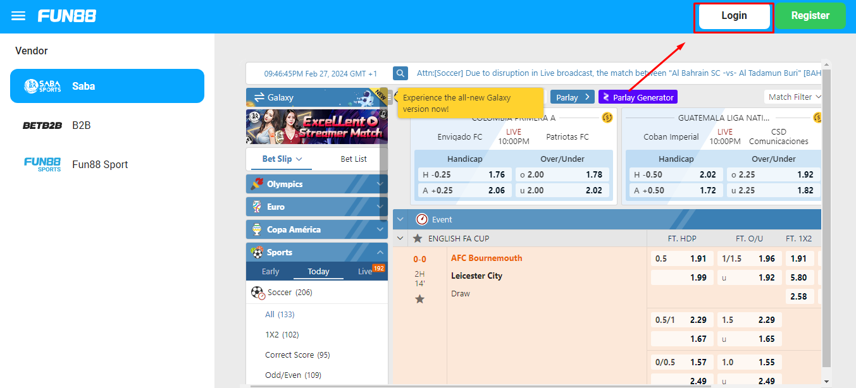Click the Event stopwatch icon
Image resolution: width=856 pixels, height=388 pixels.
point(422,219)
